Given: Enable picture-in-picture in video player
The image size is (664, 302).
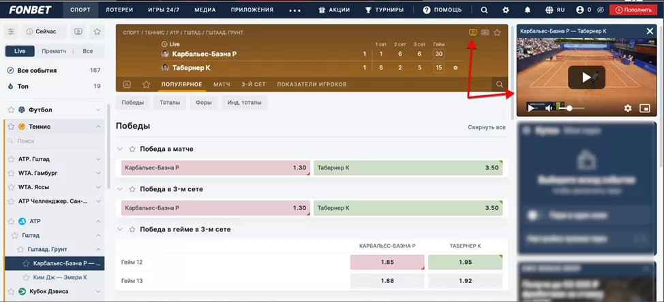Looking at the screenshot, I should click(x=644, y=108).
